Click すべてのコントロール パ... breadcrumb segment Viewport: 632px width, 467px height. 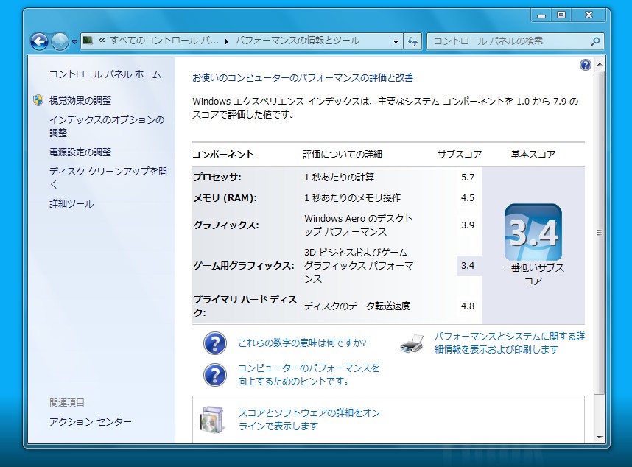tap(164, 41)
